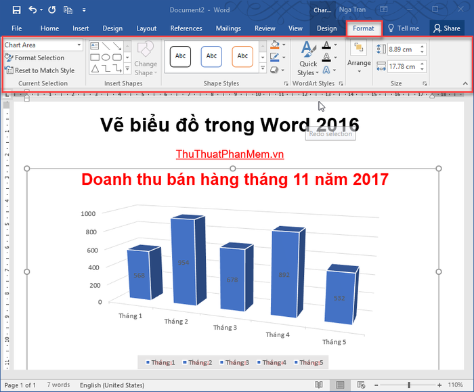Viewport: 474px width, 392px height.
Task: Click the Tell me search box
Action: point(404,28)
